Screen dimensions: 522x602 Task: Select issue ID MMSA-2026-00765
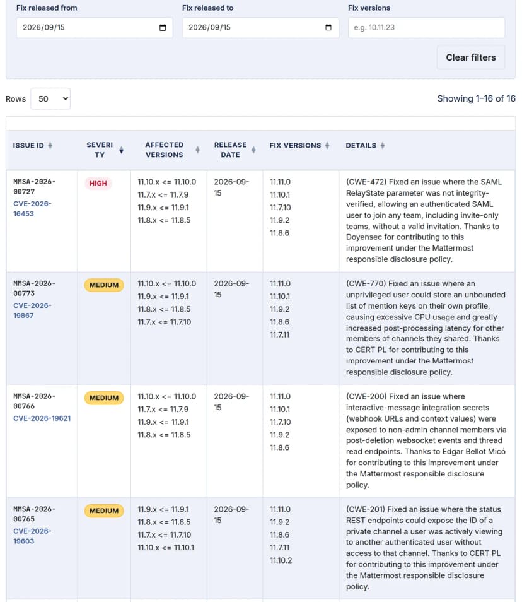click(35, 514)
